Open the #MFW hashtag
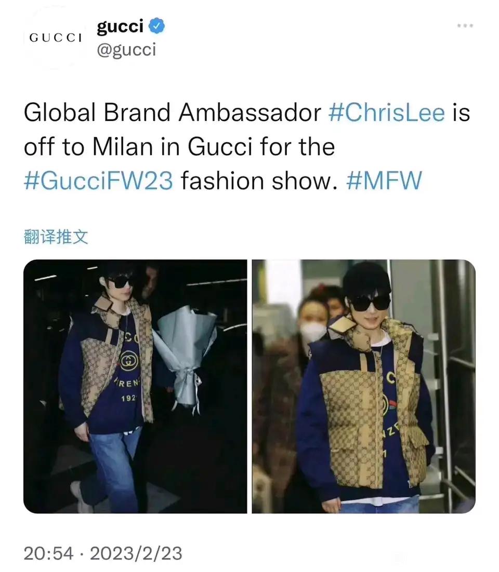The image size is (499, 572). click(384, 181)
